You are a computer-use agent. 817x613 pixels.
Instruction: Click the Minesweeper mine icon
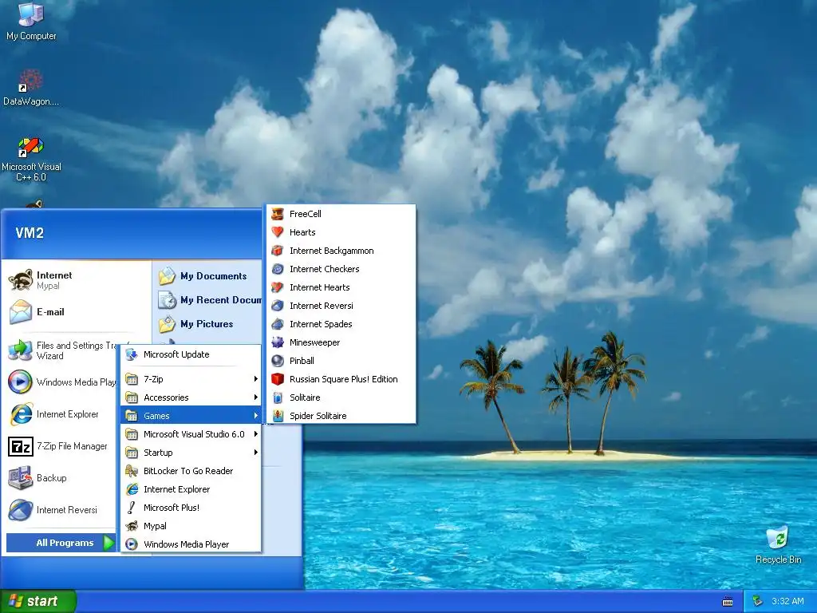pos(278,342)
